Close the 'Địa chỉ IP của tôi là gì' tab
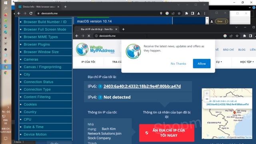Screen dimensions: 256x144 pos(116,29)
